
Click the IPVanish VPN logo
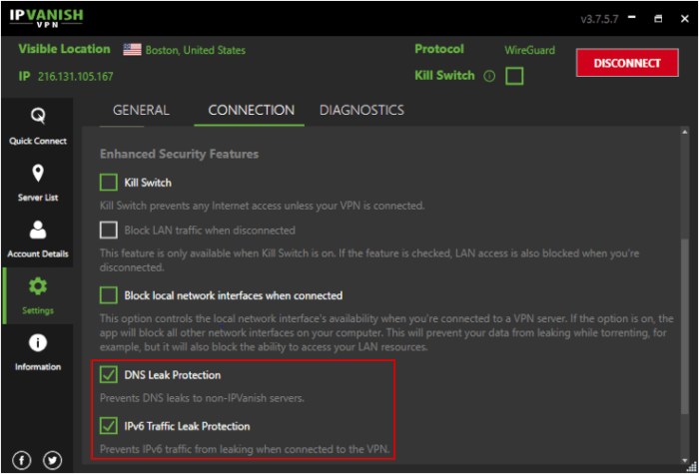tap(46, 18)
